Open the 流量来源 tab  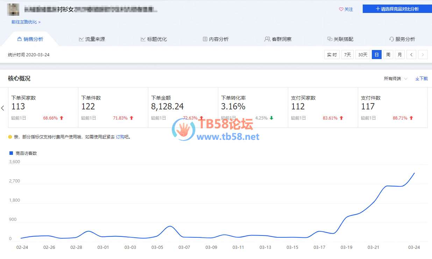pyautogui.click(x=92, y=39)
